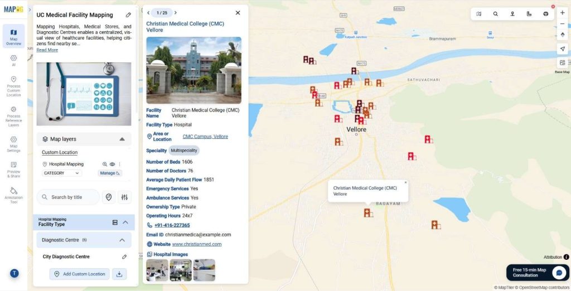
Task: Collapse the Map layers section
Action: coord(122,139)
